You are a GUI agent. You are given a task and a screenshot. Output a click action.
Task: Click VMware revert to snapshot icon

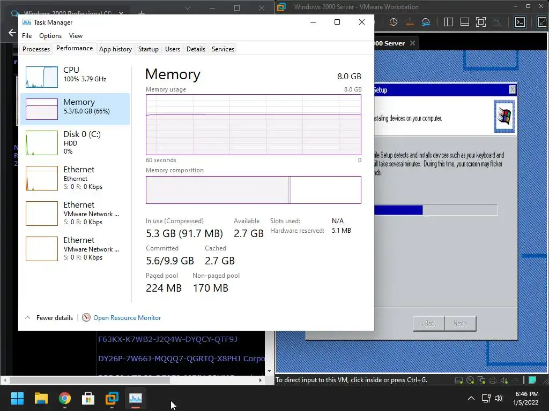tap(410, 22)
